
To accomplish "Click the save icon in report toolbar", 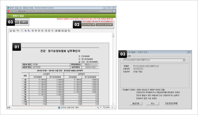I will tap(11, 30).
